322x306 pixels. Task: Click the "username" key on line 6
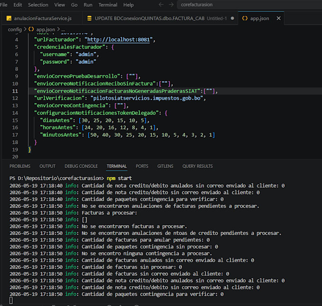(54, 54)
